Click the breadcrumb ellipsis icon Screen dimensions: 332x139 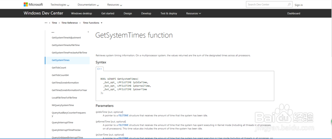pyautogui.click(x=46, y=23)
